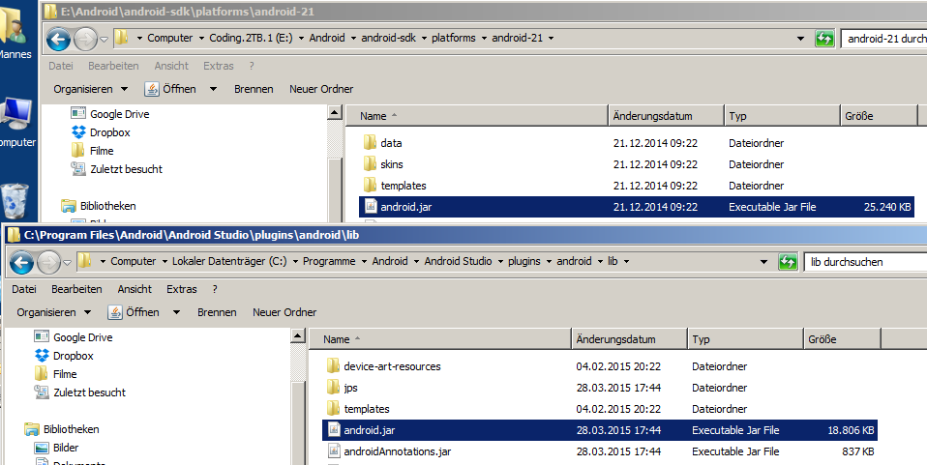
Task: Click Coding.2TB.1 (E:) breadcrumb segment
Action: [x=251, y=38]
